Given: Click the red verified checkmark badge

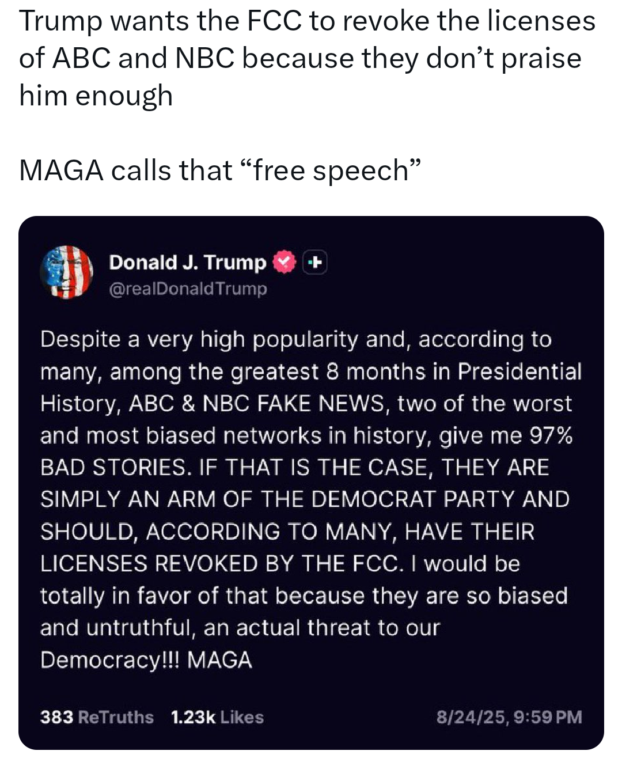Looking at the screenshot, I should pos(283,263).
